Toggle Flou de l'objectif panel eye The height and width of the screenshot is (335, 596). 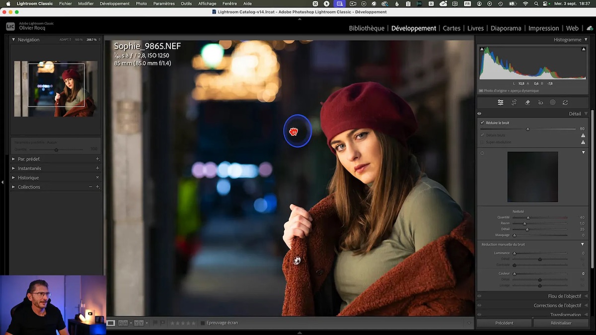pos(479,296)
